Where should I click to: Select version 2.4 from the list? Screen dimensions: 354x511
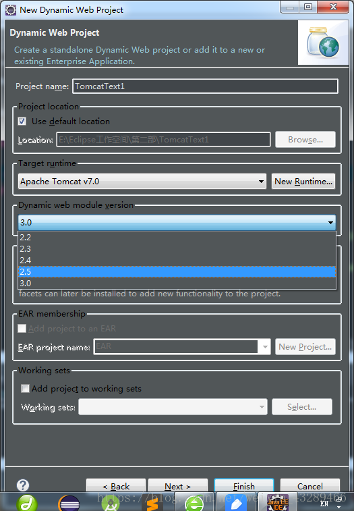coord(177,261)
